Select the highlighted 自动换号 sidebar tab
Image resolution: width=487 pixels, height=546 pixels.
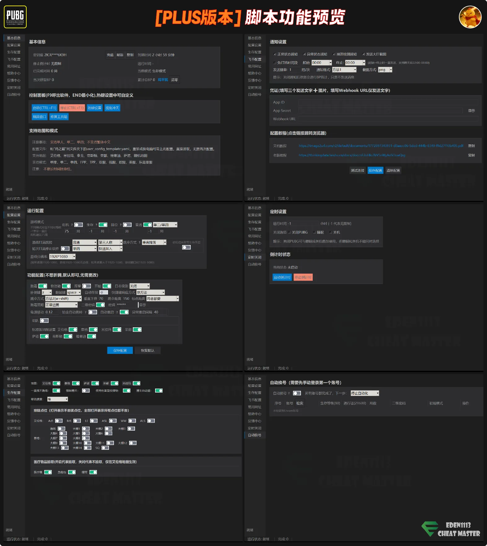pyautogui.click(x=254, y=435)
